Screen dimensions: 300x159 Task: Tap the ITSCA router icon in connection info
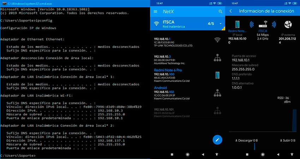click(262, 24)
